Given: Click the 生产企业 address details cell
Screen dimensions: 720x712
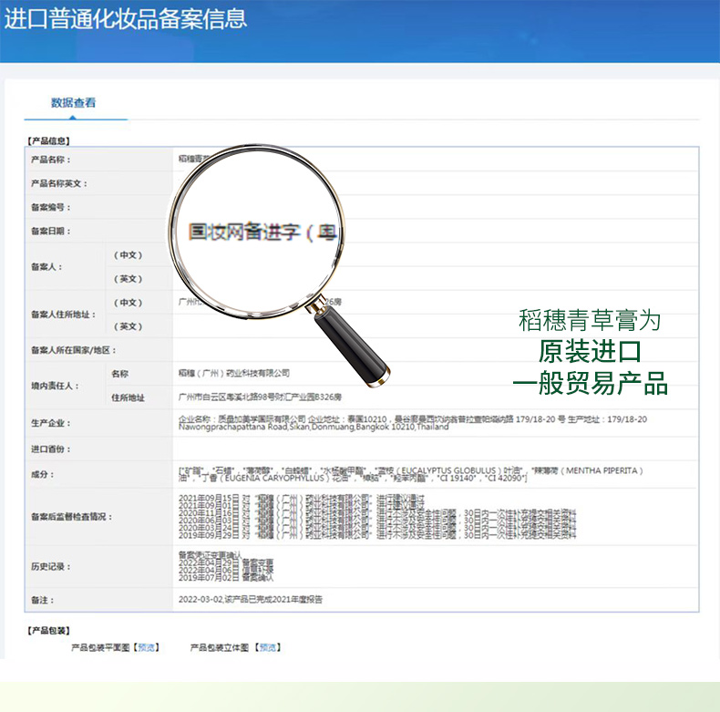Looking at the screenshot, I should pos(410,422).
